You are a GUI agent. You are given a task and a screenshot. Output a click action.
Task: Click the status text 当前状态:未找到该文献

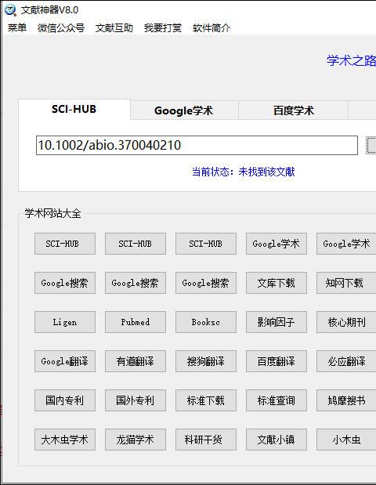coord(243,172)
